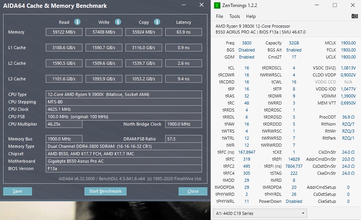Click the Read info icon in AIDA64
This screenshot has width=361, height=220.
77,22
